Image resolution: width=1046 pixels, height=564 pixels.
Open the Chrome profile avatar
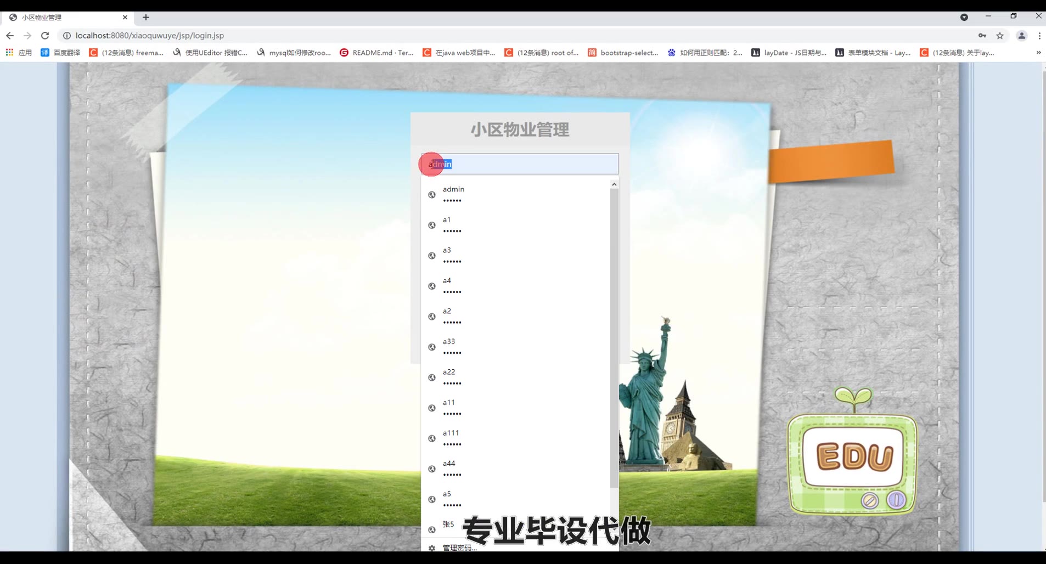[x=1021, y=36]
